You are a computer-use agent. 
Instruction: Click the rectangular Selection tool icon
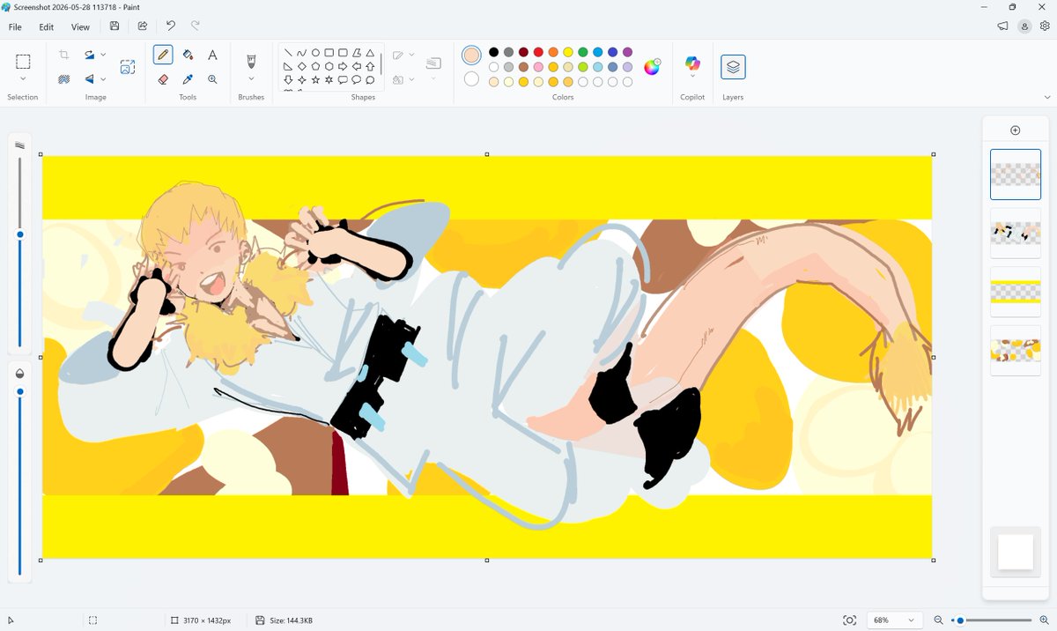point(23,62)
